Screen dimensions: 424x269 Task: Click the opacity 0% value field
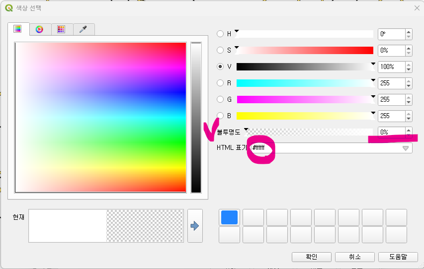tap(392, 132)
